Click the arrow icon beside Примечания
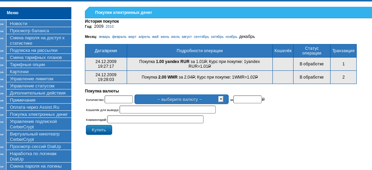The image size is (372, 170). (x=2, y=100)
